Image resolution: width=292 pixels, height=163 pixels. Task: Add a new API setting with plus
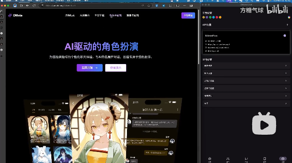tap(287, 25)
